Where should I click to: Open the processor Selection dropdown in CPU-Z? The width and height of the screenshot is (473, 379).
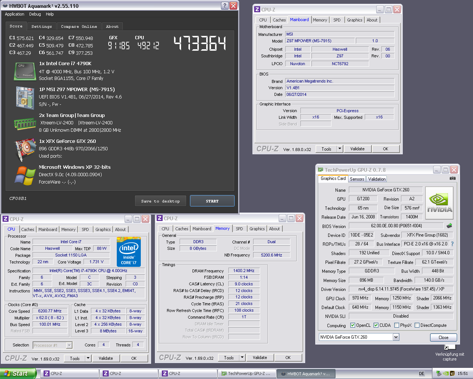pos(69,345)
